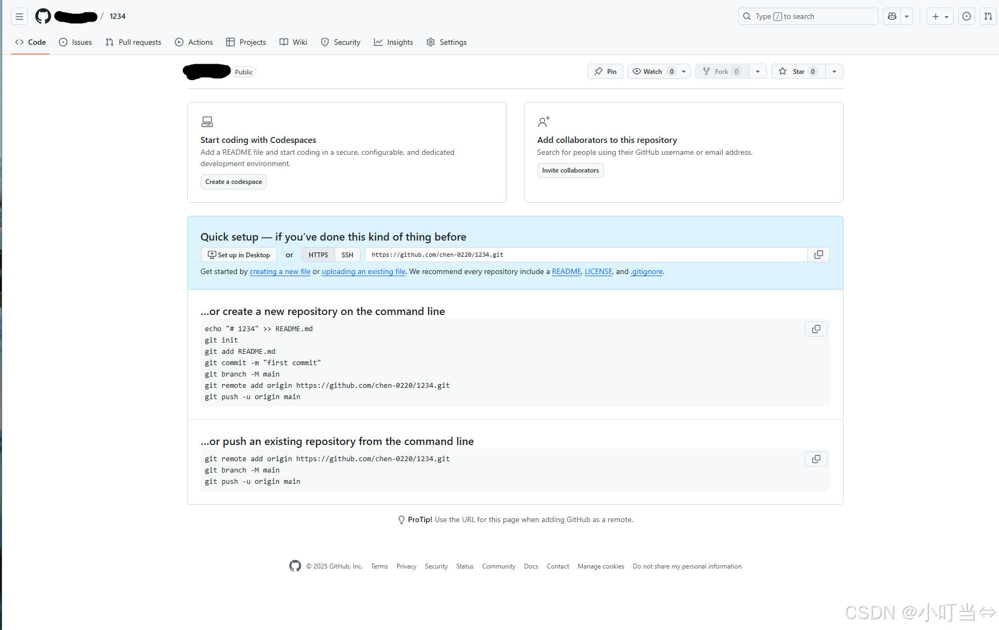Open the Privacy footer link

406,566
